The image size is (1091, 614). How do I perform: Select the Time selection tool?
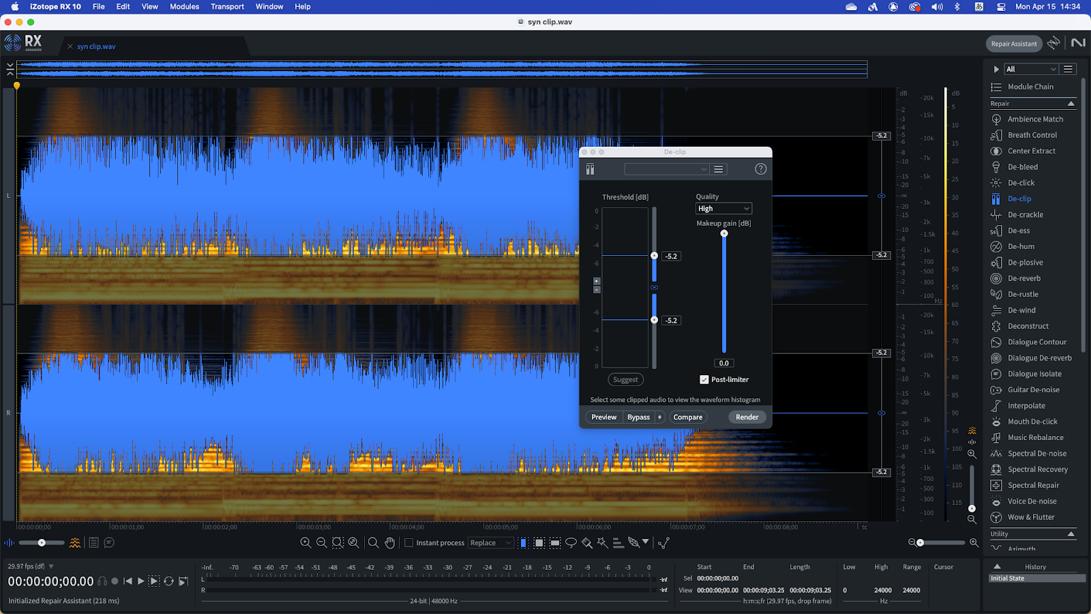(x=523, y=543)
